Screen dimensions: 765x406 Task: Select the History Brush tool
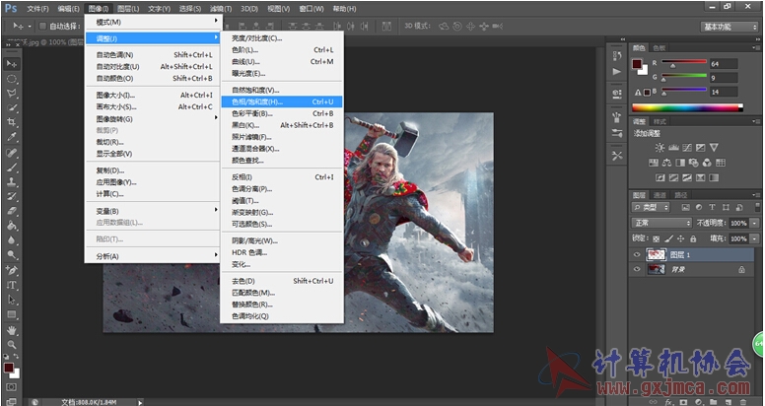coord(11,197)
